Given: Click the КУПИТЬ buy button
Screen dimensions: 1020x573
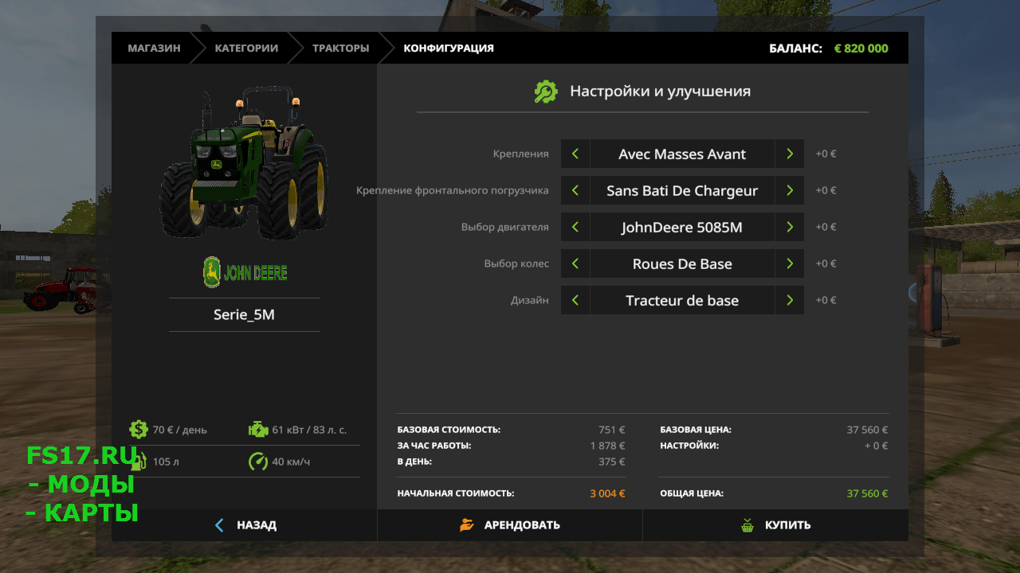Looking at the screenshot, I should tap(775, 525).
